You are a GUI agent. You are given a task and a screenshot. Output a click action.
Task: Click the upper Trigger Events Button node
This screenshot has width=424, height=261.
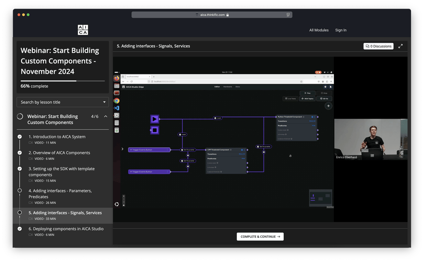point(149,150)
